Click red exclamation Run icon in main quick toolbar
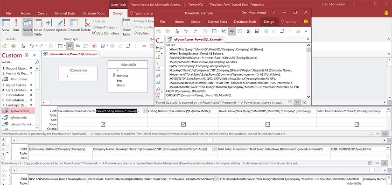 coord(136,46)
